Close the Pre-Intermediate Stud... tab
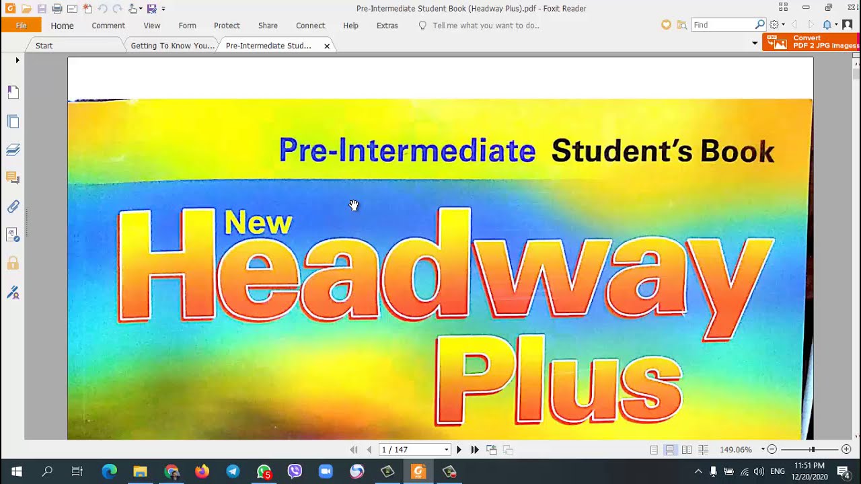This screenshot has width=861, height=484. click(x=327, y=46)
